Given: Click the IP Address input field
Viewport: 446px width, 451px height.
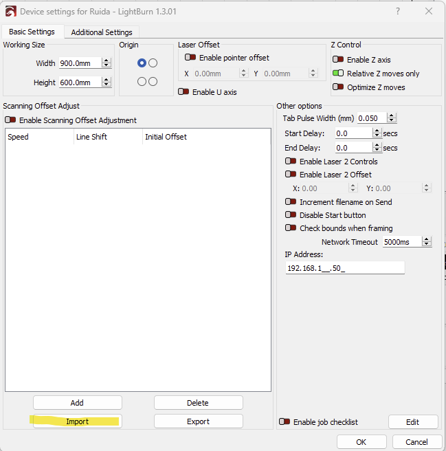Looking at the screenshot, I should 345,268.
